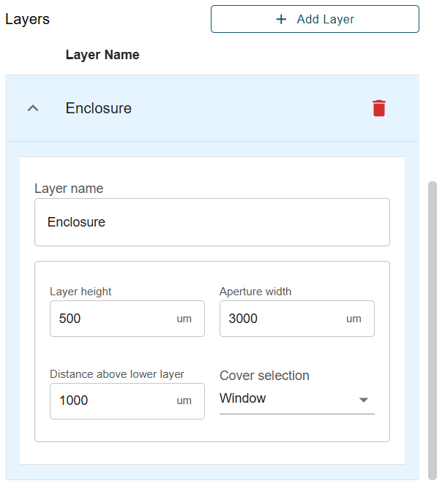The width and height of the screenshot is (445, 486).
Task: Click the plus icon beside Add Layer
Action: [x=281, y=19]
